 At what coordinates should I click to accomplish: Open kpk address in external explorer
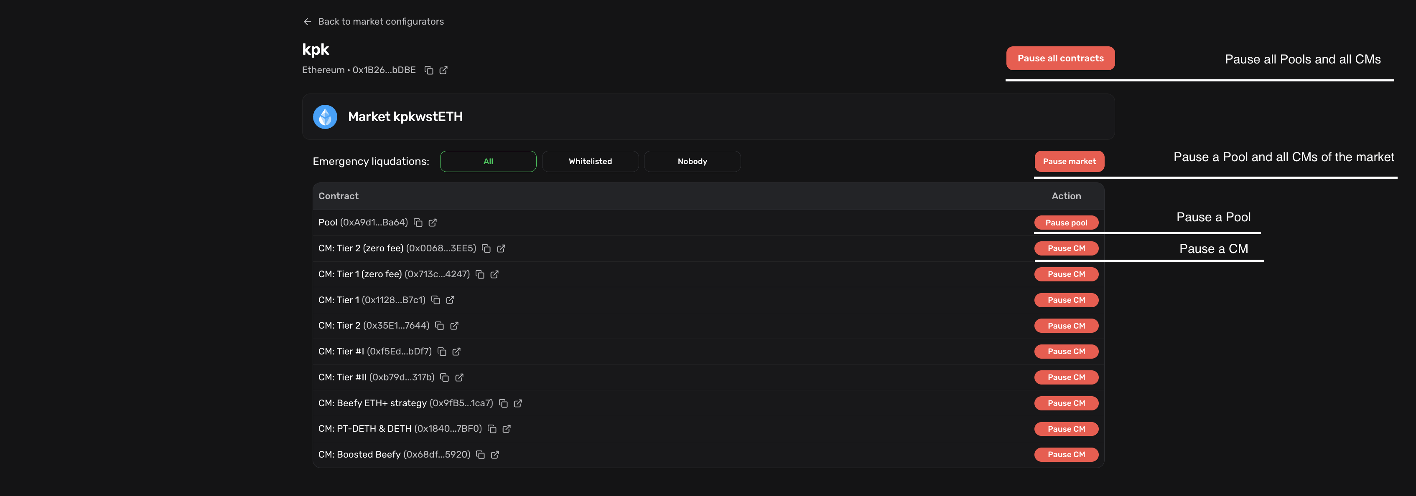tap(443, 70)
